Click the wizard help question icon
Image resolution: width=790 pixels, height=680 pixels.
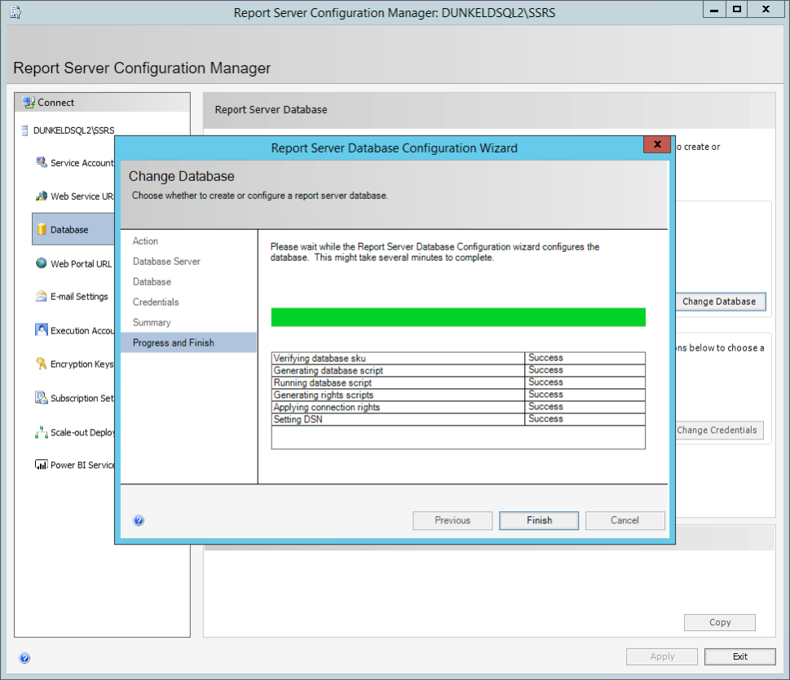[139, 520]
